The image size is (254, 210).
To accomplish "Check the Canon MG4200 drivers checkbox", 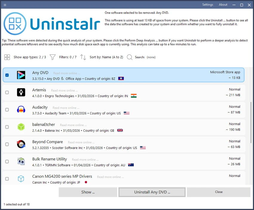I will tap(7, 179).
